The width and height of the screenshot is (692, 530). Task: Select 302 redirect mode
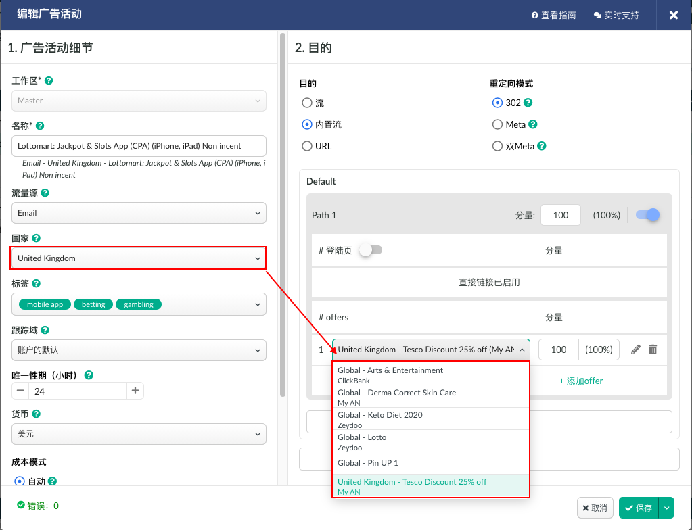click(497, 103)
